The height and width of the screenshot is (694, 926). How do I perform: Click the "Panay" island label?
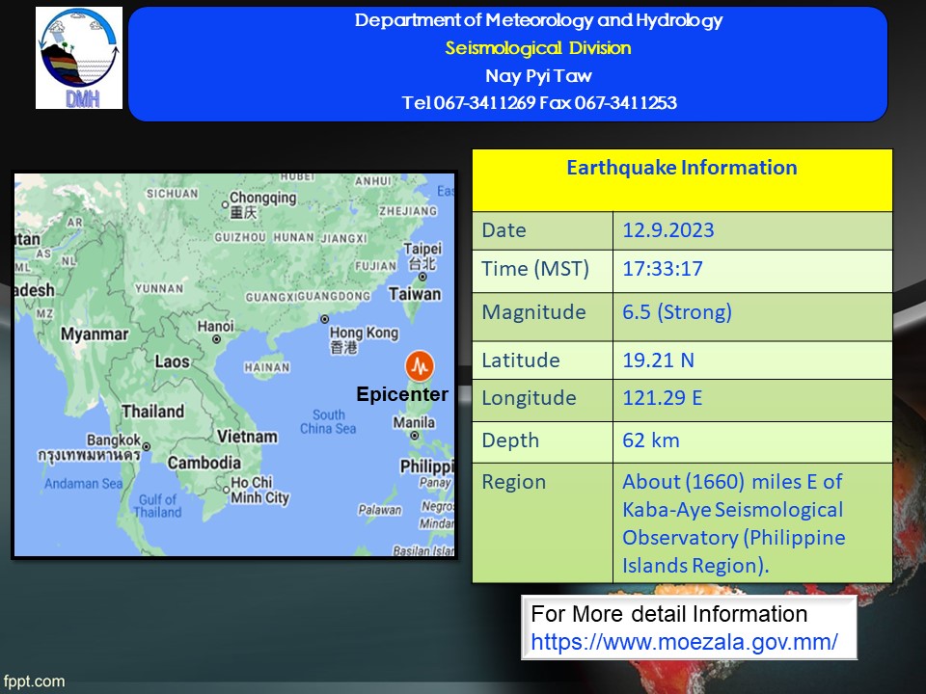click(x=436, y=483)
